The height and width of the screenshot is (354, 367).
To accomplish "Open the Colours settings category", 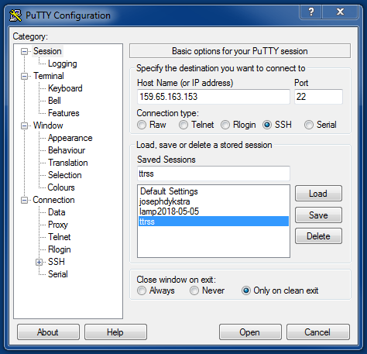I will (x=61, y=187).
